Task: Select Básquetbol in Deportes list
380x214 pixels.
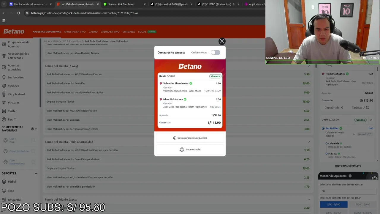Action: [15, 200]
